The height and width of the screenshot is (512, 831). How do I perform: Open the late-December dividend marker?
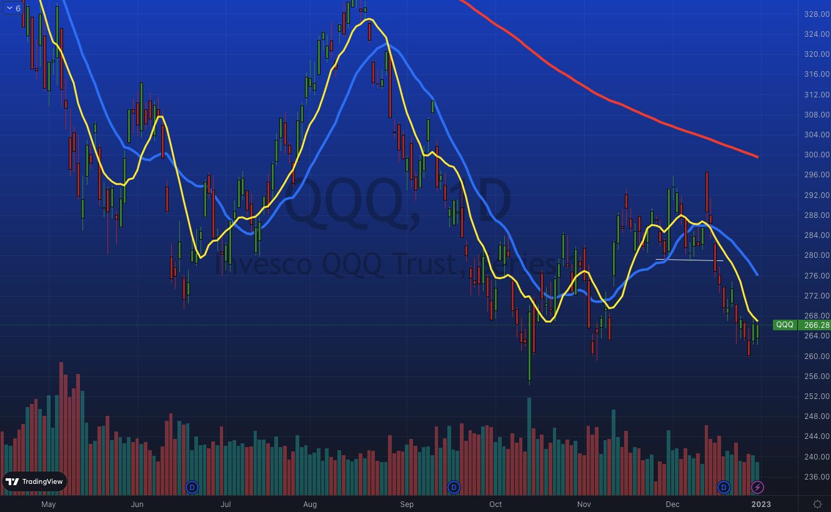coord(724,487)
